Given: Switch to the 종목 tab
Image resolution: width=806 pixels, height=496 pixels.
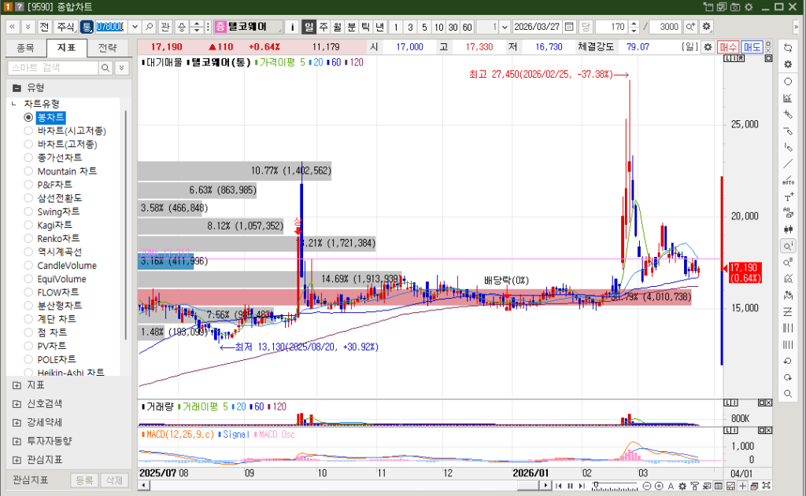Looking at the screenshot, I should pos(25,47).
